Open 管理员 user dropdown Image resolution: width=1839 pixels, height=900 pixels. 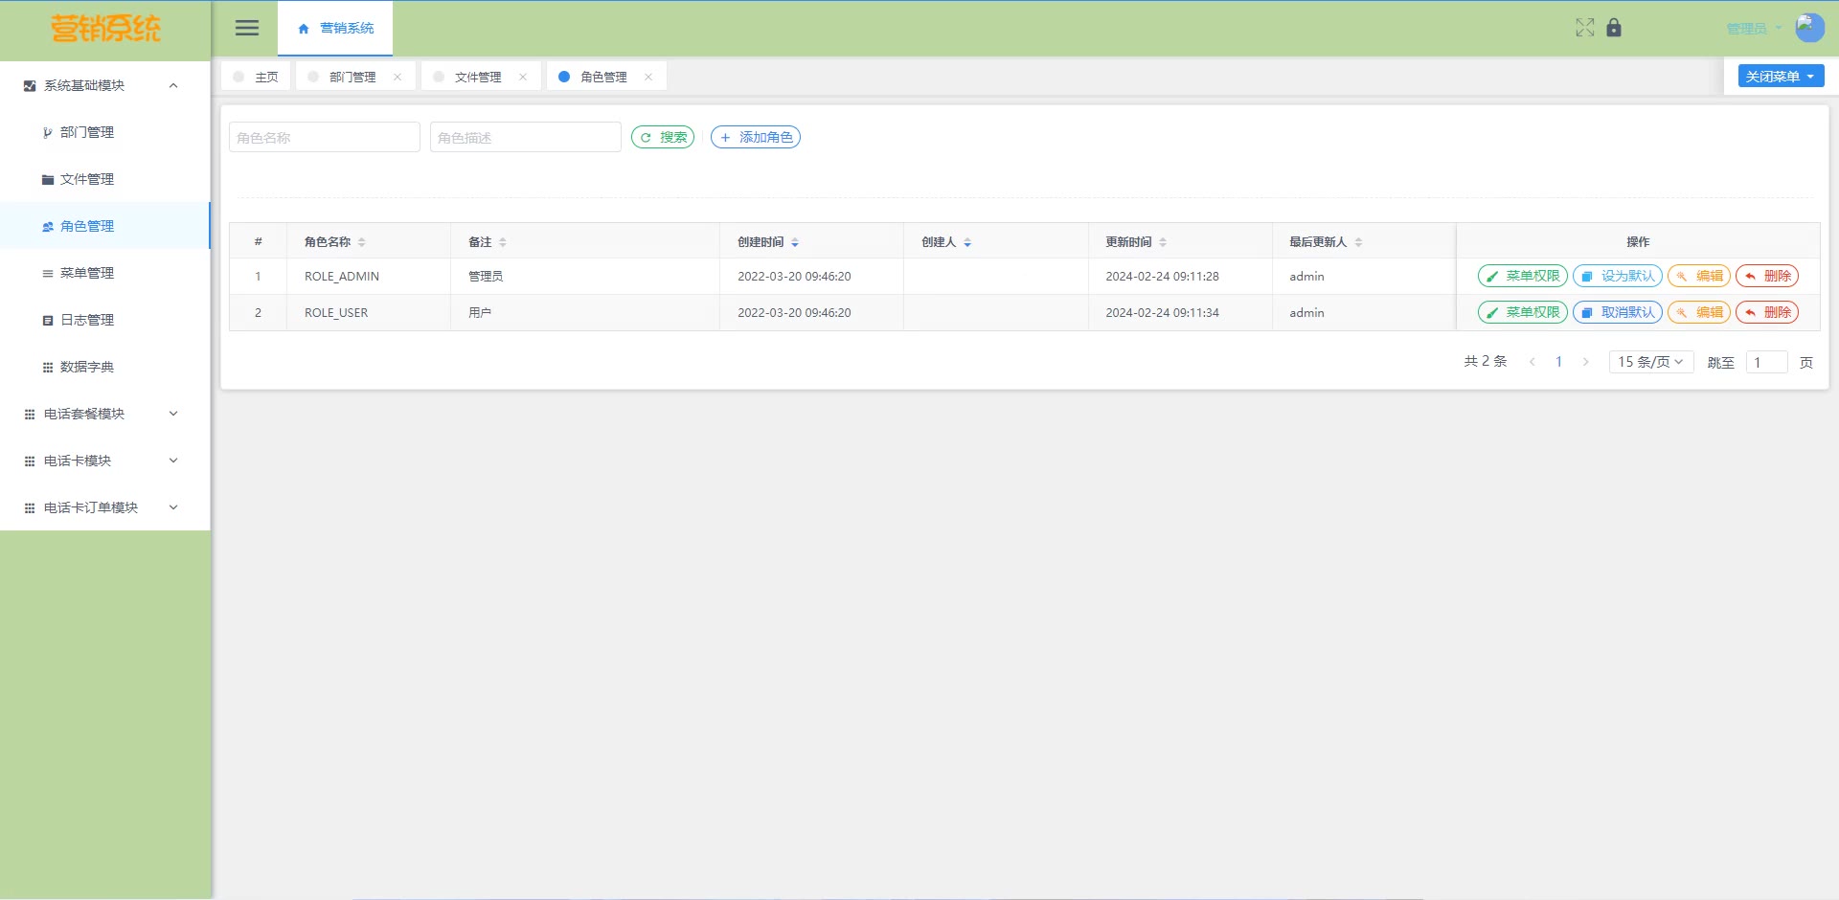(1754, 29)
